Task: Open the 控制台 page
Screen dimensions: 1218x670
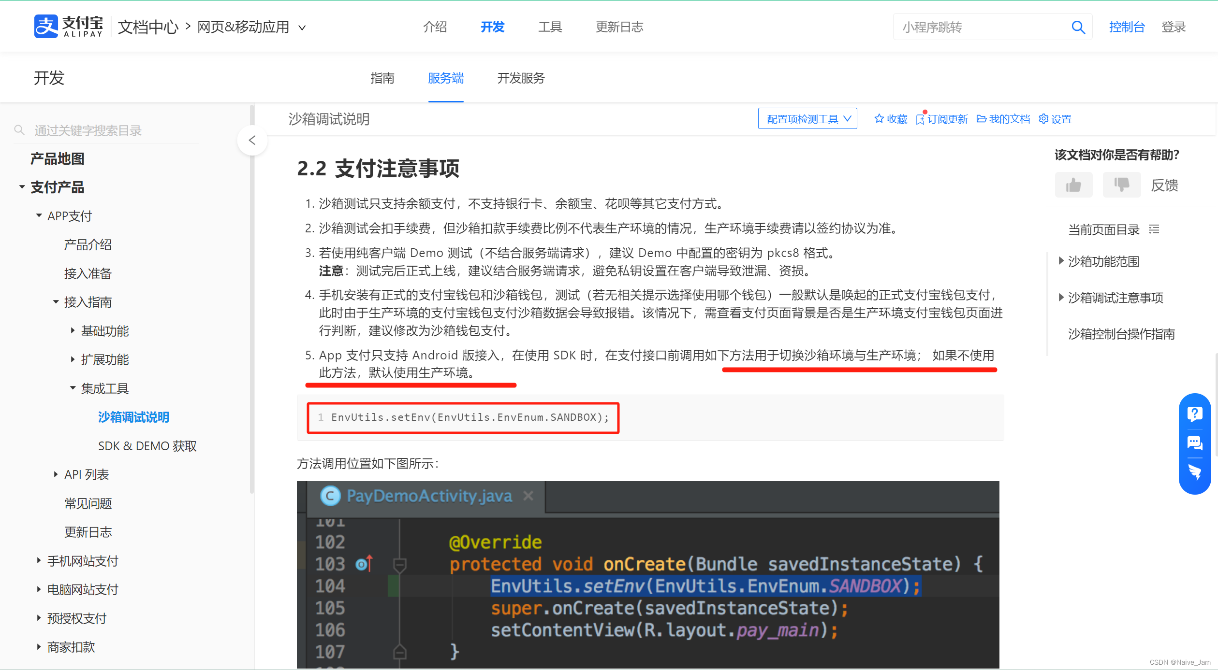Action: pyautogui.click(x=1127, y=27)
